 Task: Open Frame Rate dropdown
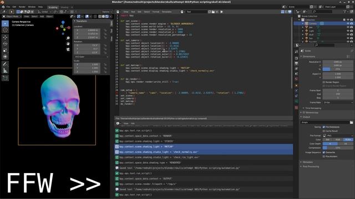coord(338,103)
